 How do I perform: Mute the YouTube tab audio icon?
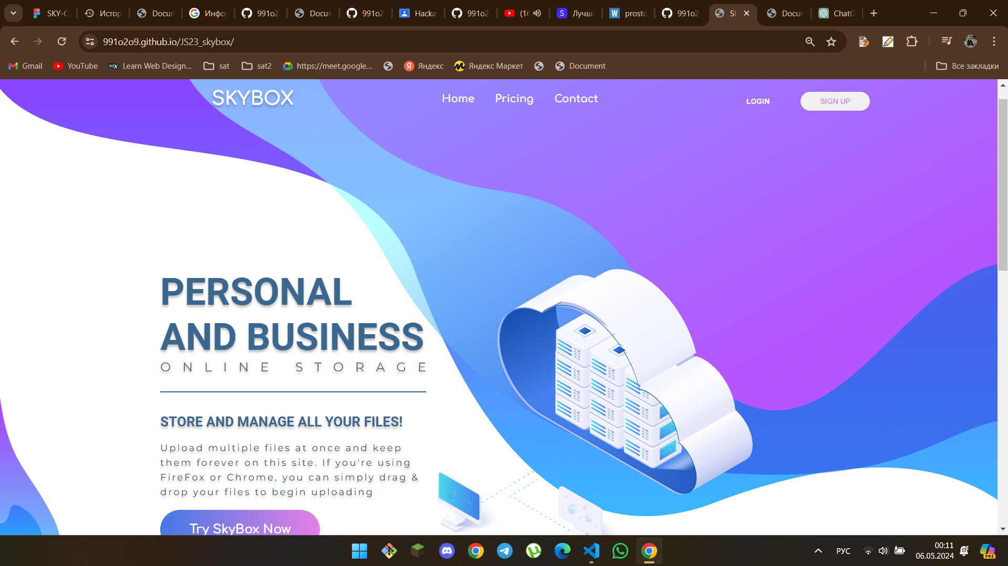click(537, 13)
